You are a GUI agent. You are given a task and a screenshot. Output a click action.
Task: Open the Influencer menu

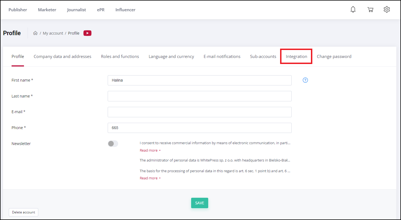(125, 10)
